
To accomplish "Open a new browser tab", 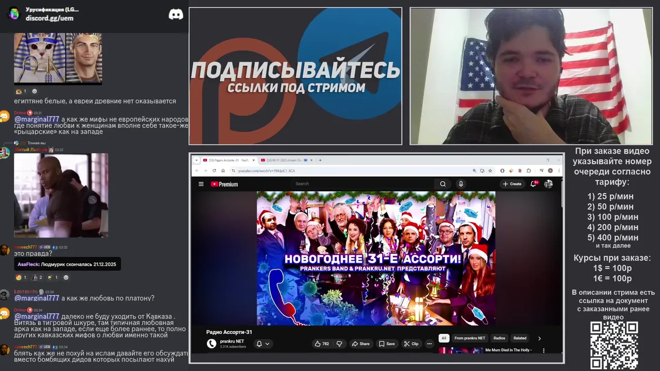I will (320, 160).
